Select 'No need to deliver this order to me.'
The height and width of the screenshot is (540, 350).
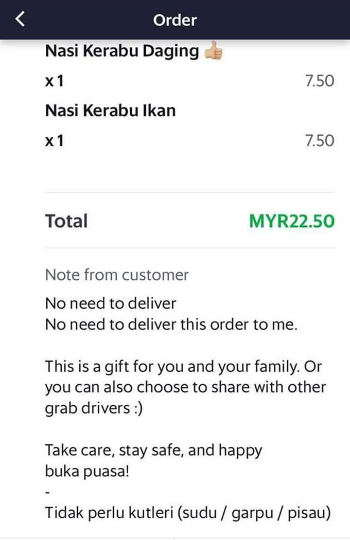(171, 325)
